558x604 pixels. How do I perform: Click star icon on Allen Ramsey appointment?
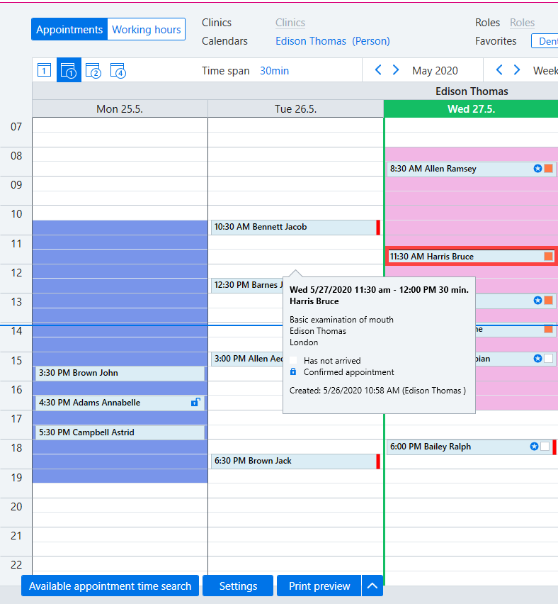537,168
